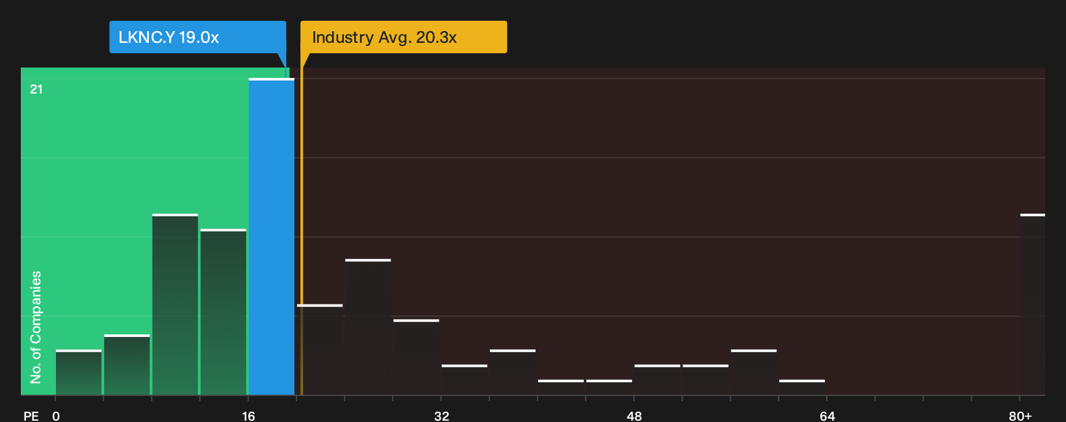Click the x-axis tick label 80+
This screenshot has width=1066, height=422.
(1020, 416)
